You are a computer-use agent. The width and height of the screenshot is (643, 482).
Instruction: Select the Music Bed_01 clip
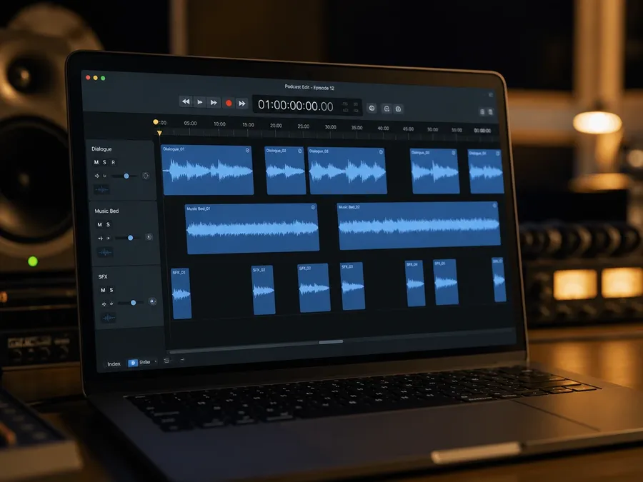[x=251, y=229]
